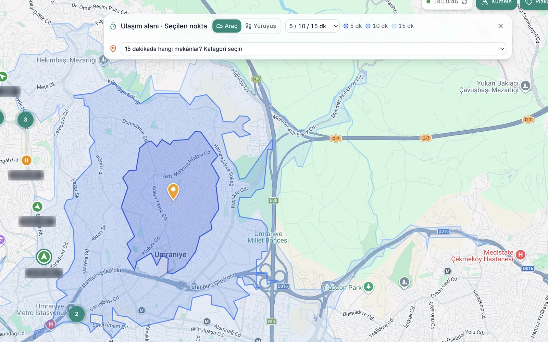Refresh using the sync icon beside time
The width and height of the screenshot is (548, 342).
(464, 2)
